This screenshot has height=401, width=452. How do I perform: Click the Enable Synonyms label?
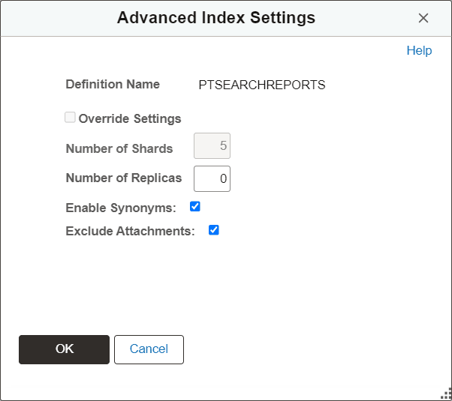[121, 208]
